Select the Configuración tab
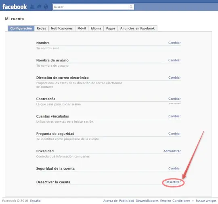This screenshot has height=204, width=218. pyautogui.click(x=21, y=28)
